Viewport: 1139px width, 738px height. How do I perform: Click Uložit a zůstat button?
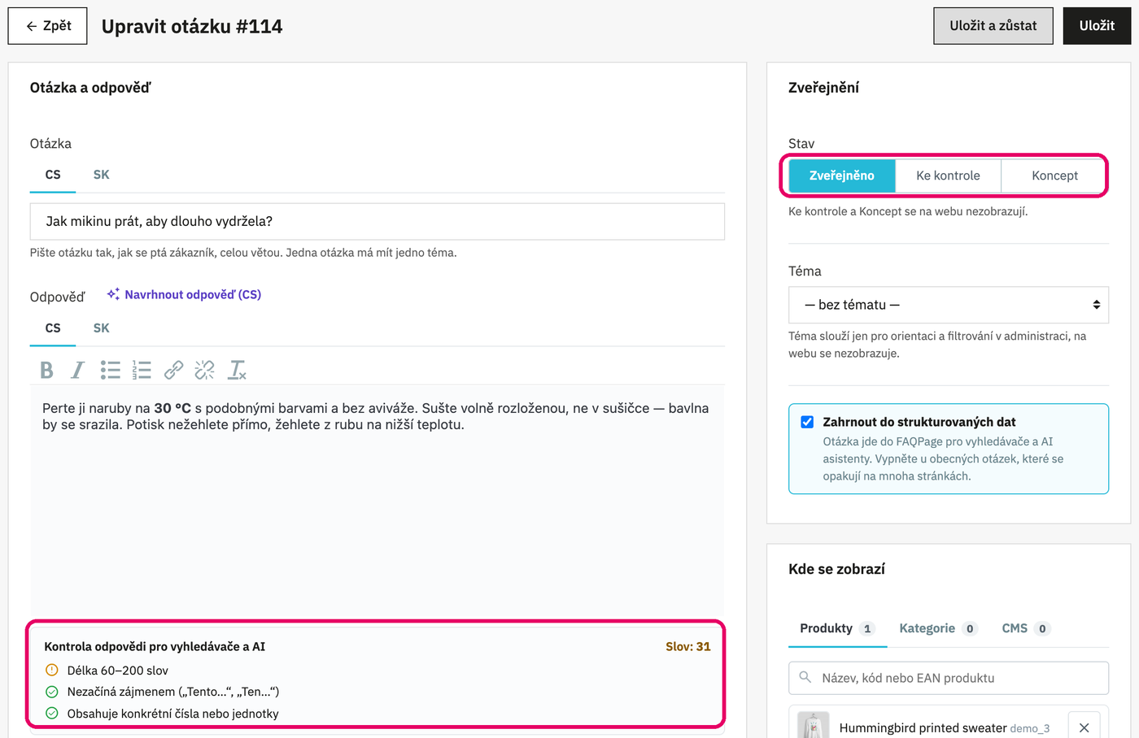click(993, 26)
